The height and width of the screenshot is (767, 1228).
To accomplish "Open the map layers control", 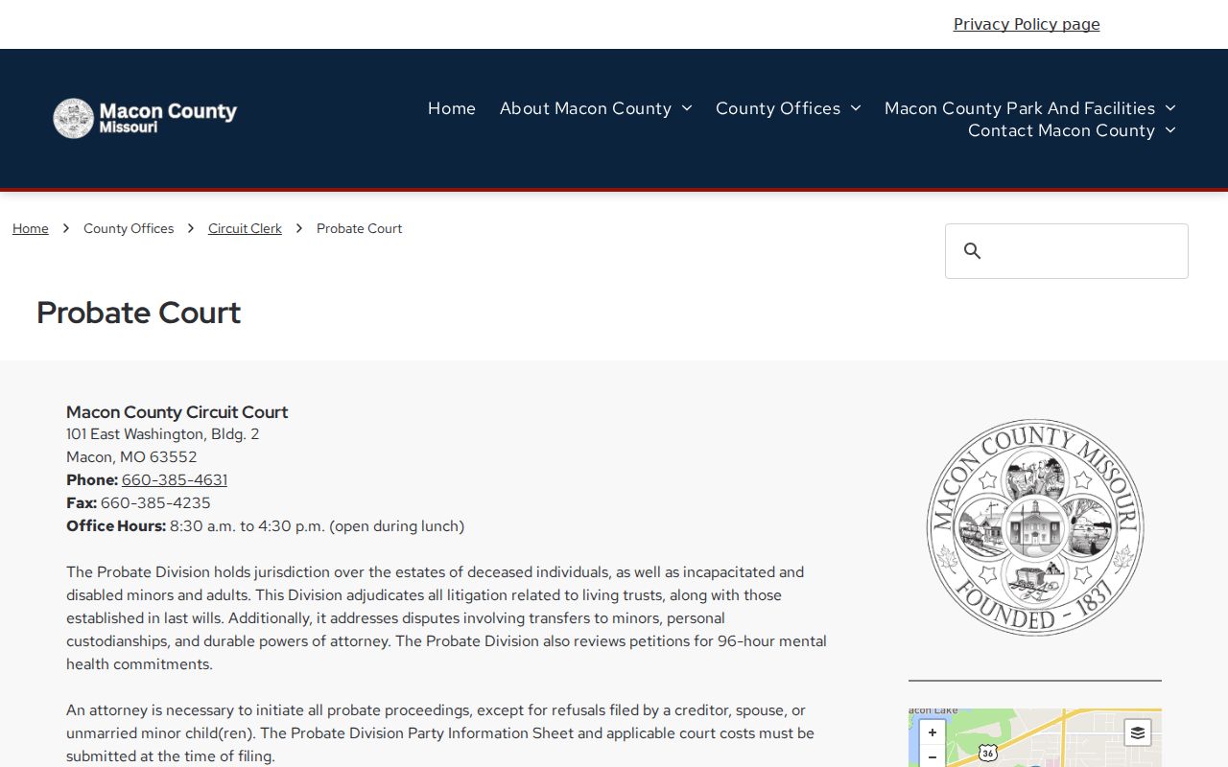I will tap(1137, 733).
